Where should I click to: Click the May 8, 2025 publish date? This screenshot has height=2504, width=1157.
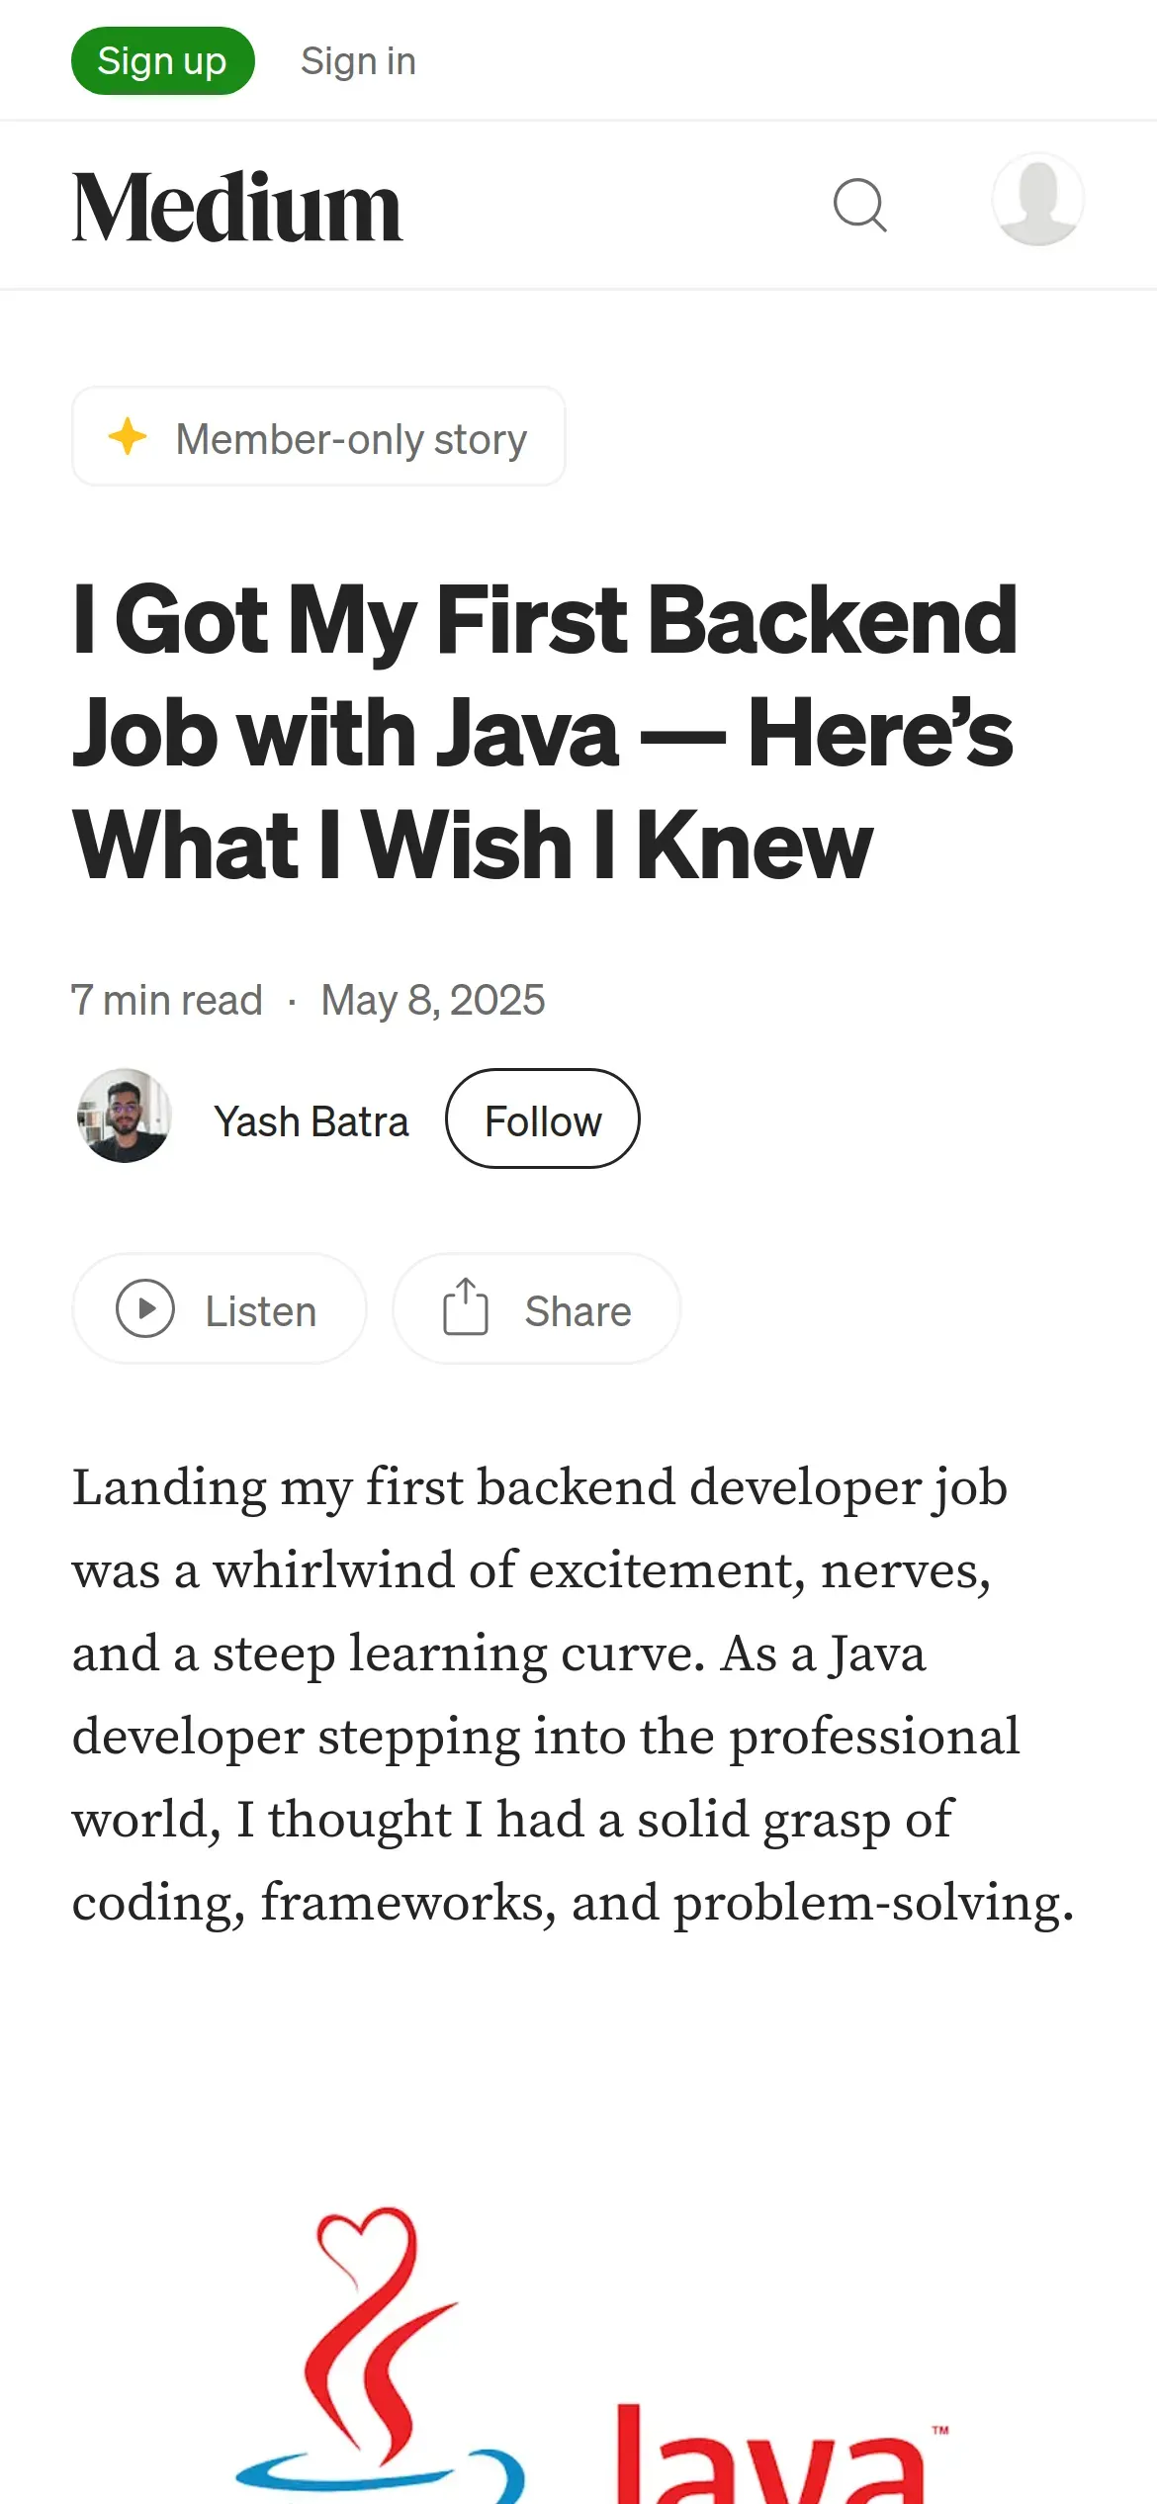pyautogui.click(x=433, y=1000)
